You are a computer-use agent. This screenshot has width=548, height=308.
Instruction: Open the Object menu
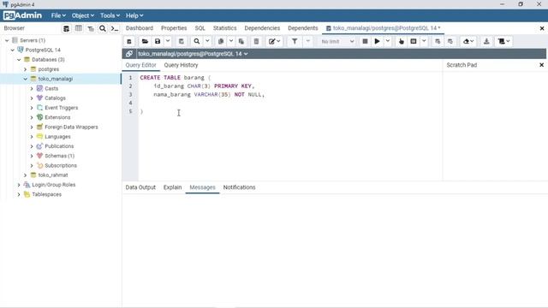pyautogui.click(x=83, y=15)
